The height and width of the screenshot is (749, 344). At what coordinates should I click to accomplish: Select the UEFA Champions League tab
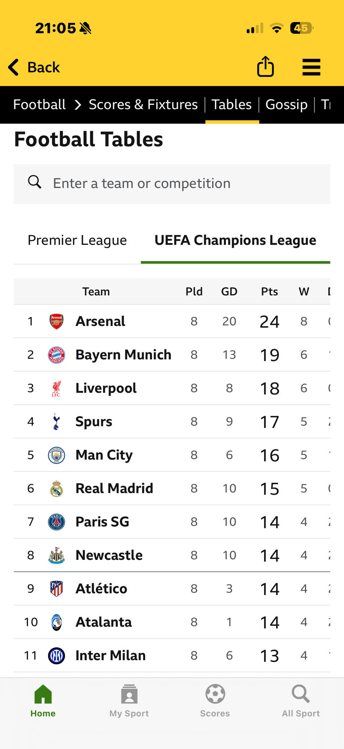235,240
